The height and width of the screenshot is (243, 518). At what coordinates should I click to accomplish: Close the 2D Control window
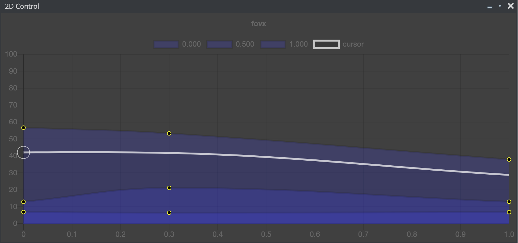tap(511, 6)
